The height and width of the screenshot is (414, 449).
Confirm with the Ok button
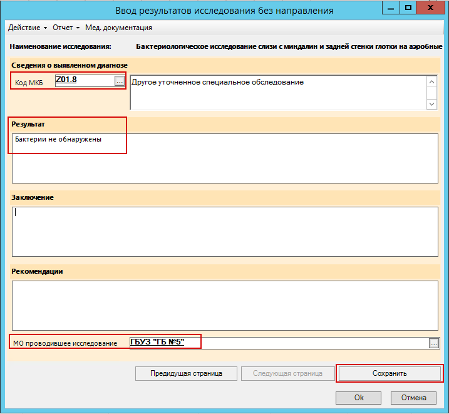click(x=358, y=398)
